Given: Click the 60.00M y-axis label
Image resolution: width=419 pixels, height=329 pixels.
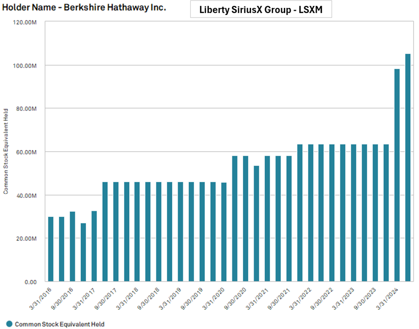Looking at the screenshot, I should coord(26,152).
